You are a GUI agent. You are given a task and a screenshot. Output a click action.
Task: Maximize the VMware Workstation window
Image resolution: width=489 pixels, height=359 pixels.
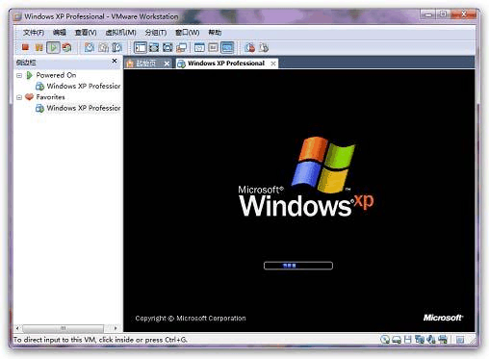(443, 14)
